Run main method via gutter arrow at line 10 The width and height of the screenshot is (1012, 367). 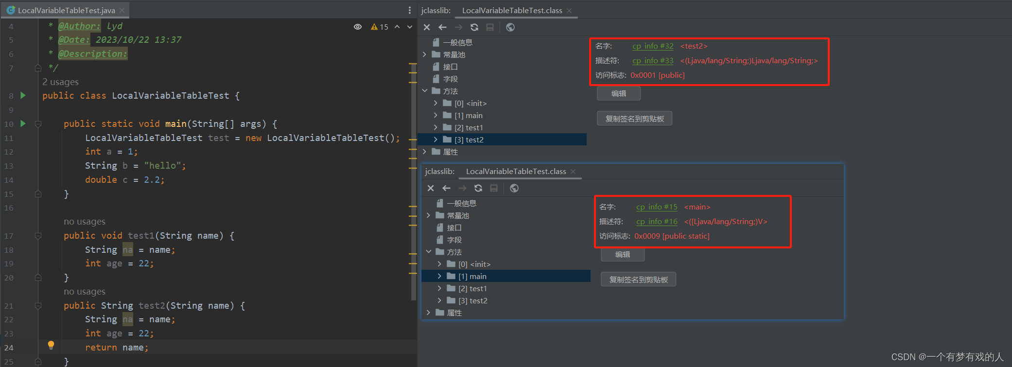[23, 123]
